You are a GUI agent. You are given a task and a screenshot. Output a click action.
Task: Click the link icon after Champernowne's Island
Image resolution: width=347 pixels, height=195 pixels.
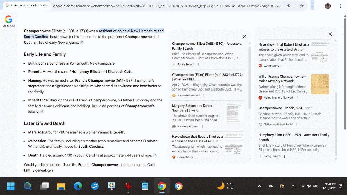42,112
